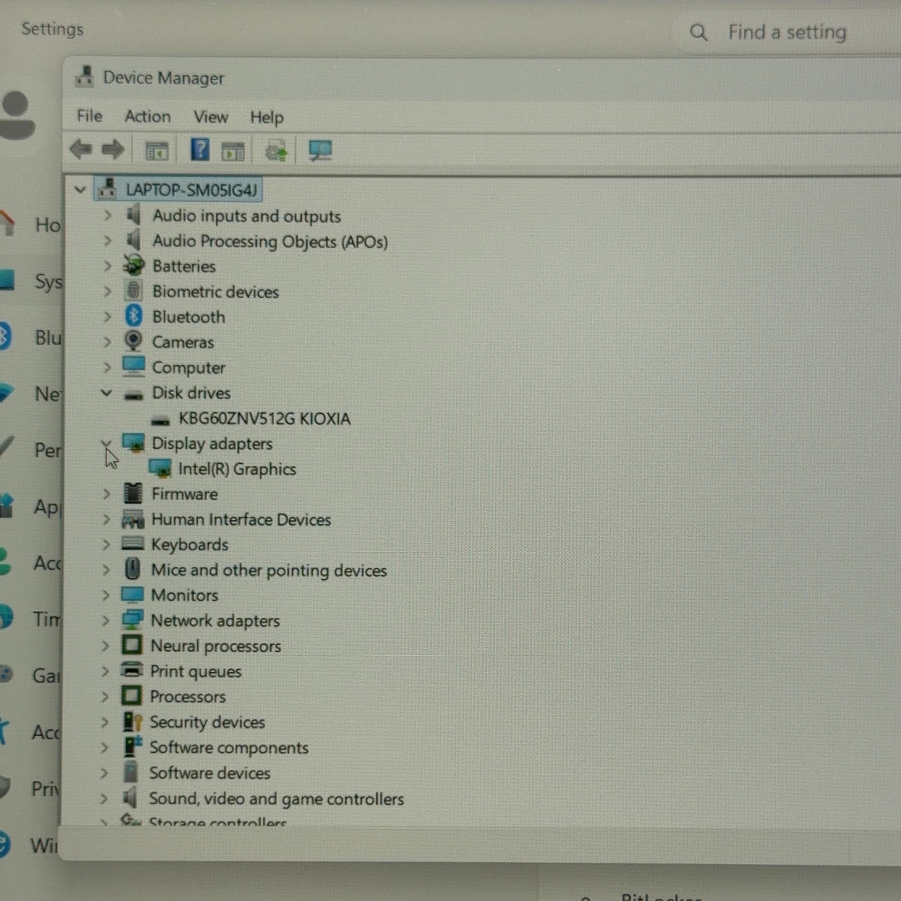901x901 pixels.
Task: Expand the Processors category chevron
Action: [104, 697]
